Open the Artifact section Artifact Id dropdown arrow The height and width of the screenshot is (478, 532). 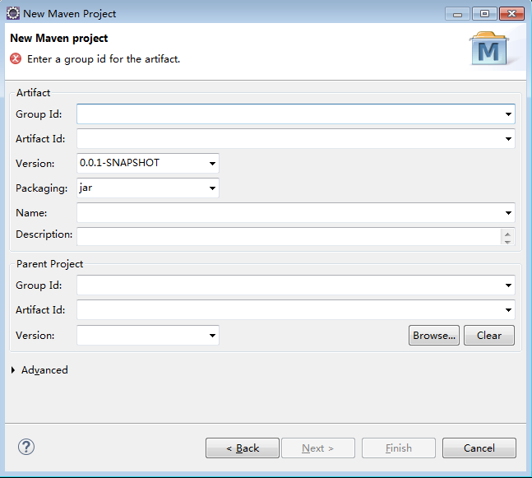508,138
